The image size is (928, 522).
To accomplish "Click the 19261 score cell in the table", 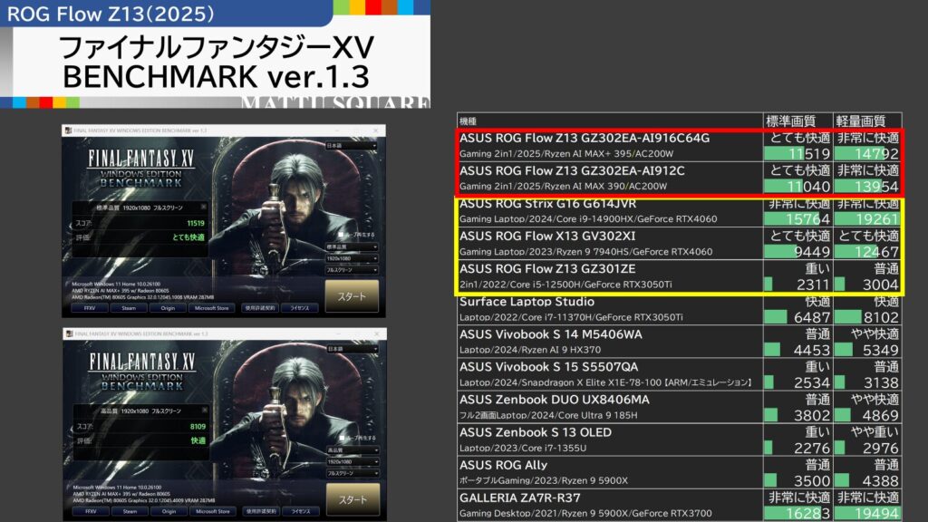I will pos(867,219).
